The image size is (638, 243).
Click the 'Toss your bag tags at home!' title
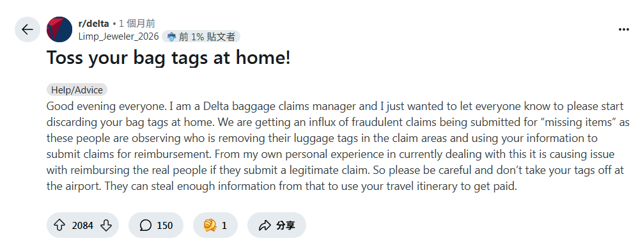click(169, 58)
